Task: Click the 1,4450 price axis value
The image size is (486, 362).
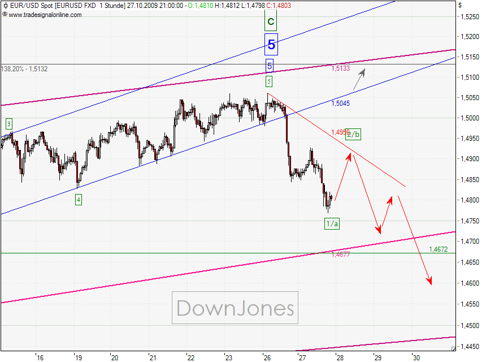Action: click(x=470, y=347)
